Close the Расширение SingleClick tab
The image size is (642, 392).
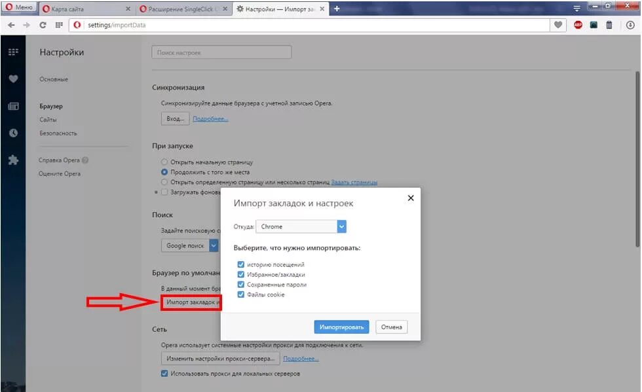click(x=225, y=9)
